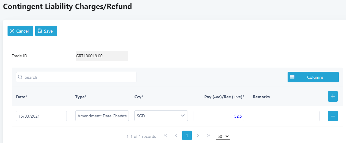This screenshot has height=143, width=346.
Task: Go to next page arrow
Action: pyautogui.click(x=198, y=135)
